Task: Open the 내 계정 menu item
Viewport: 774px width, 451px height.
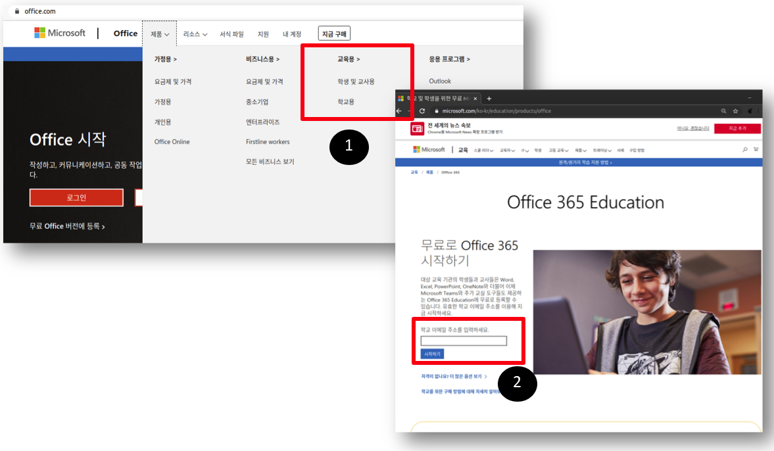Action: (292, 34)
